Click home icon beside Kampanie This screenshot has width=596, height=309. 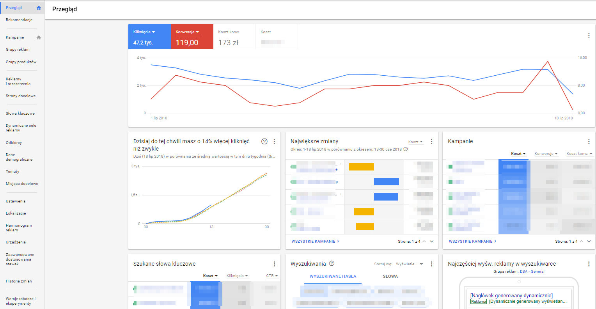39,37
